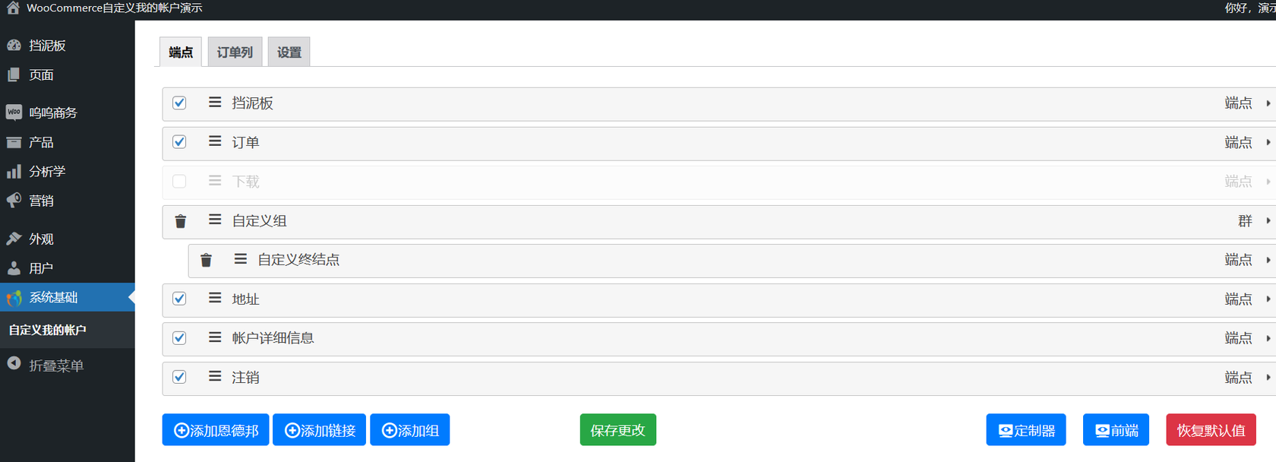Delete the 自定义组 group via trash icon
Image resolution: width=1276 pixels, height=462 pixels.
coord(180,221)
